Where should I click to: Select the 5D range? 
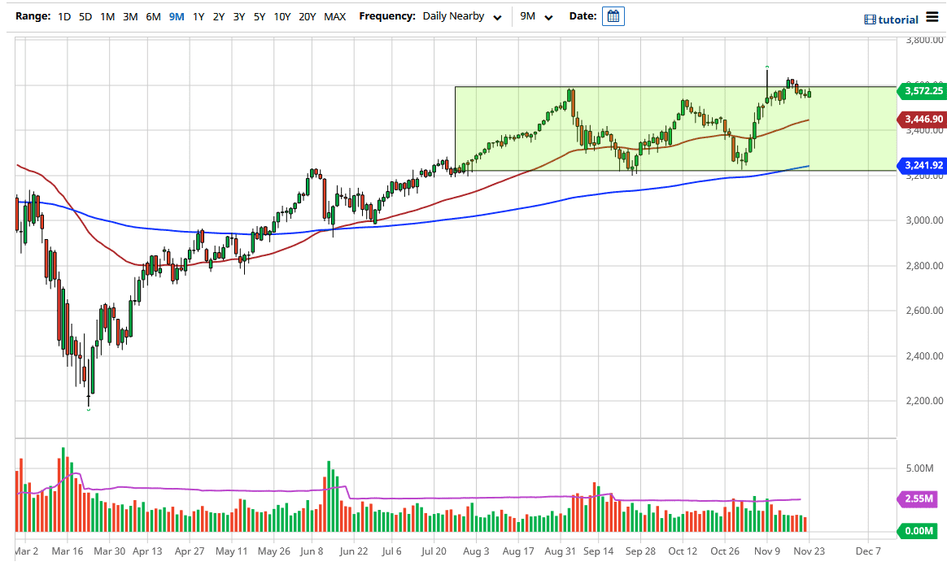pyautogui.click(x=85, y=17)
